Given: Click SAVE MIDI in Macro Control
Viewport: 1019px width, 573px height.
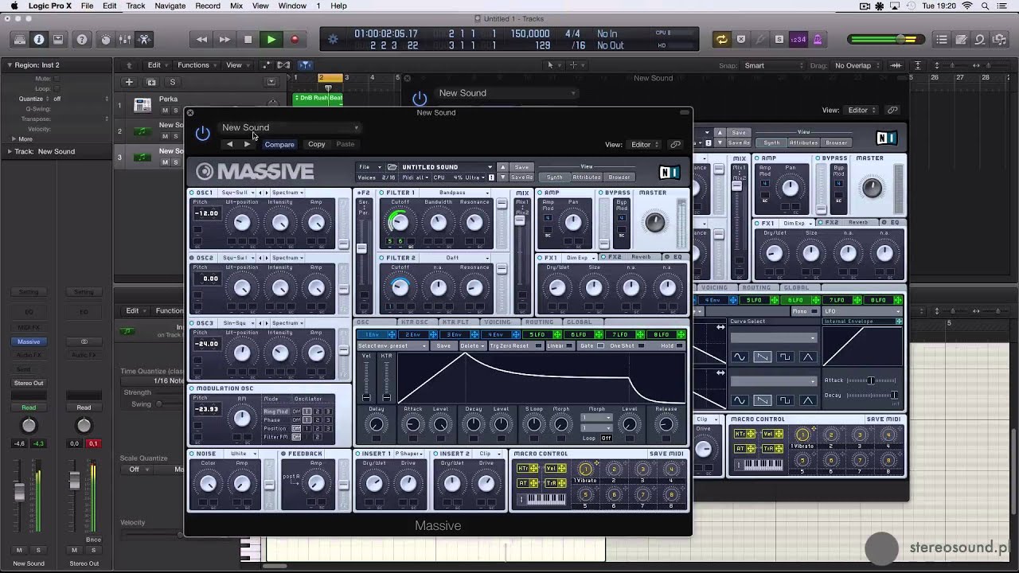Looking at the screenshot, I should click(x=666, y=454).
